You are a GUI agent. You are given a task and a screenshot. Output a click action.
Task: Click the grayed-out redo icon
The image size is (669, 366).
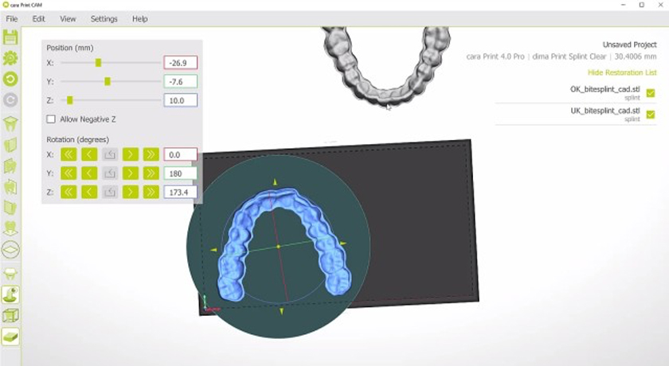(10, 100)
